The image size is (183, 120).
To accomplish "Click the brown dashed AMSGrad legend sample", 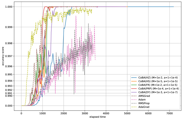I will click(134, 96).
